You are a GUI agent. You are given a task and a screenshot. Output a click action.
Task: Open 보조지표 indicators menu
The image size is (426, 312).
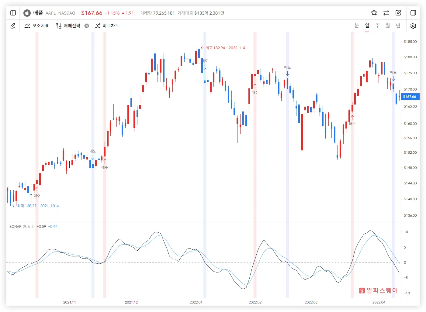tap(36, 26)
